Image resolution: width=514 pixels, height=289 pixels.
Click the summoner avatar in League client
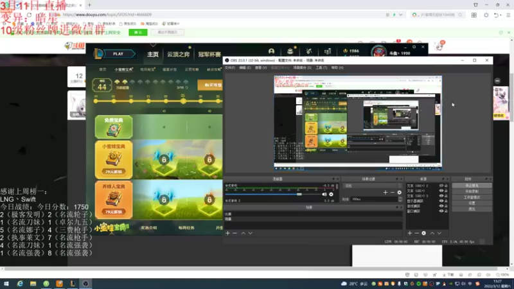pos(378,52)
